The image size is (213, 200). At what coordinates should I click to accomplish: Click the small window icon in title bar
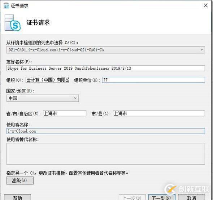pyautogui.click(x=6, y=6)
